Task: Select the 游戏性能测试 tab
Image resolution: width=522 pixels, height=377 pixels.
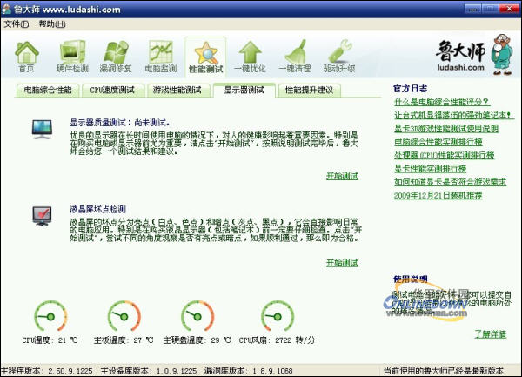Action: click(177, 90)
